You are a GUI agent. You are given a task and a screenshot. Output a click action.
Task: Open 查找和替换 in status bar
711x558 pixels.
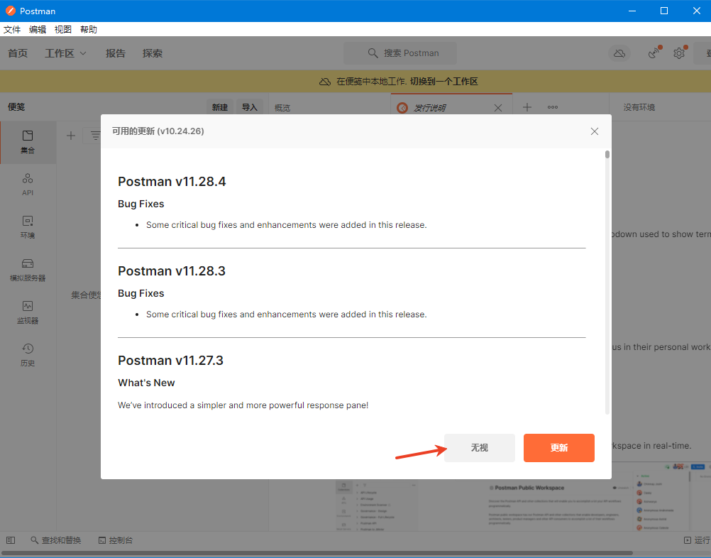(56, 540)
